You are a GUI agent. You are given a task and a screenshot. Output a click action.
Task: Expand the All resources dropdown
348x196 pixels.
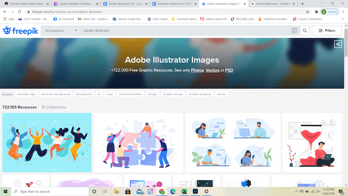pyautogui.click(x=61, y=31)
